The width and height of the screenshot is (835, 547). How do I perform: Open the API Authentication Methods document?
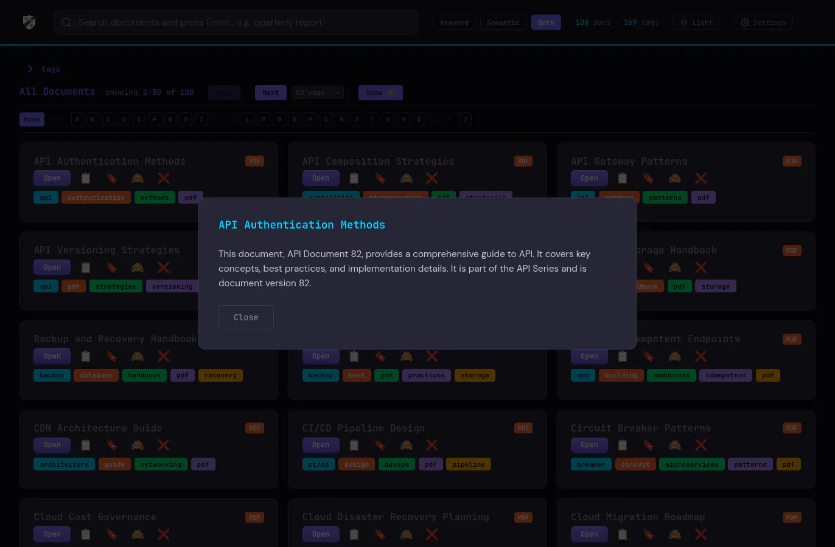(x=52, y=178)
